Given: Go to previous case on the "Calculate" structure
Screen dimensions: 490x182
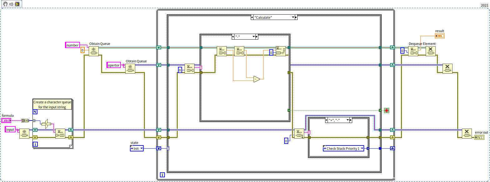Looking at the screenshot, I should pos(252,17).
